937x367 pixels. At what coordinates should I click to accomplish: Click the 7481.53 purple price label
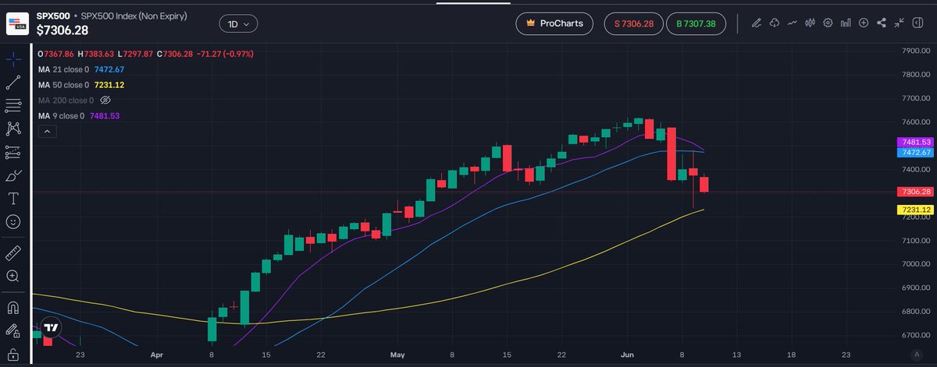click(x=916, y=143)
